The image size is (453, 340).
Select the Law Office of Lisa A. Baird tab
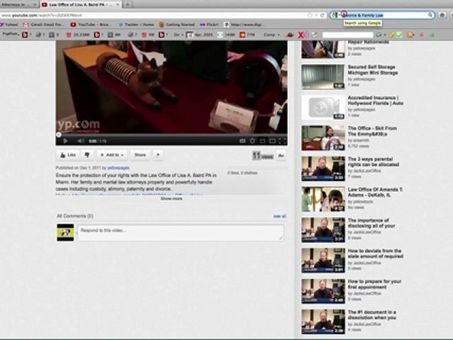pyautogui.click(x=80, y=5)
